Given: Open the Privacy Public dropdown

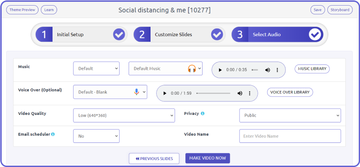Looking at the screenshot, I should pyautogui.click(x=290, y=115).
